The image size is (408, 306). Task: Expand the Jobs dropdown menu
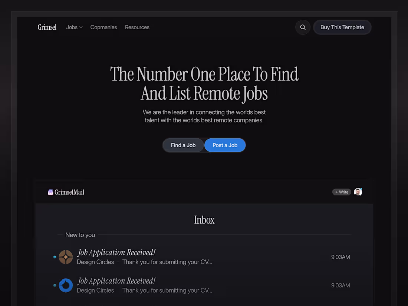pos(74,27)
